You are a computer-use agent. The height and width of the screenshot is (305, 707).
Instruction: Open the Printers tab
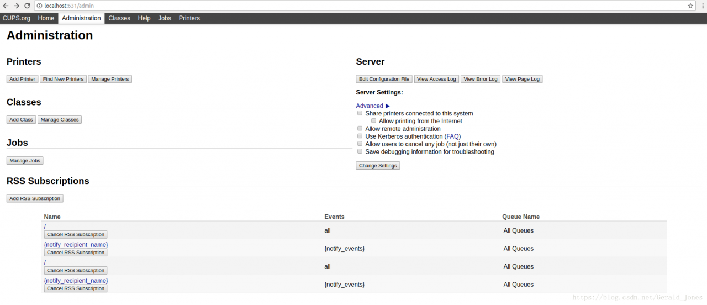[189, 18]
